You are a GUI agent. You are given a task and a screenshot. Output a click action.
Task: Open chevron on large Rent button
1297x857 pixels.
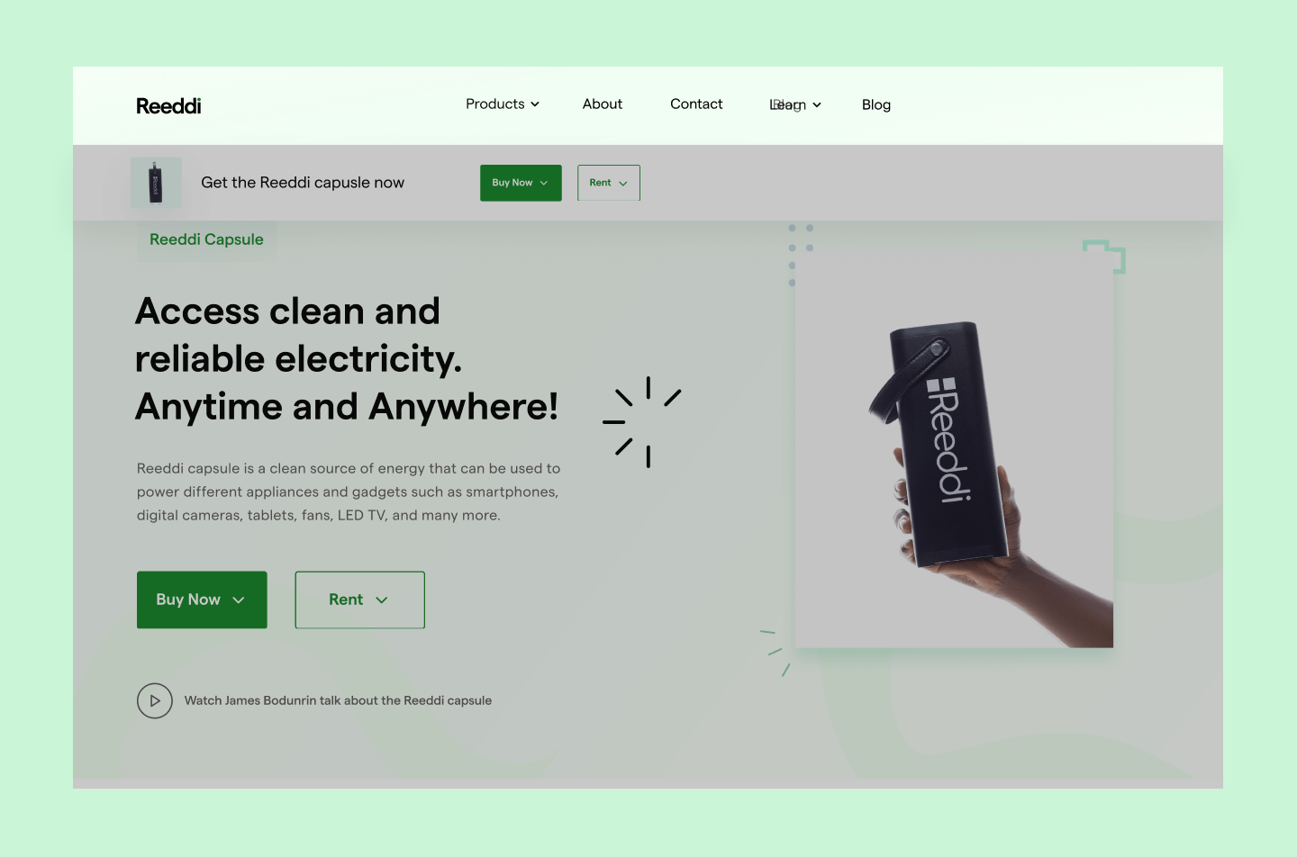382,600
